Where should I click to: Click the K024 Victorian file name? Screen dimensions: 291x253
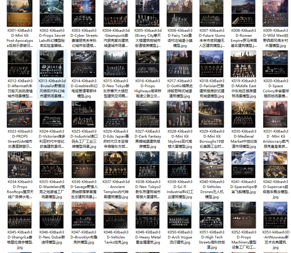pyautogui.click(x=52, y=139)
